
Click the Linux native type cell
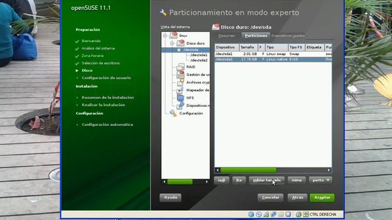[x=277, y=59]
